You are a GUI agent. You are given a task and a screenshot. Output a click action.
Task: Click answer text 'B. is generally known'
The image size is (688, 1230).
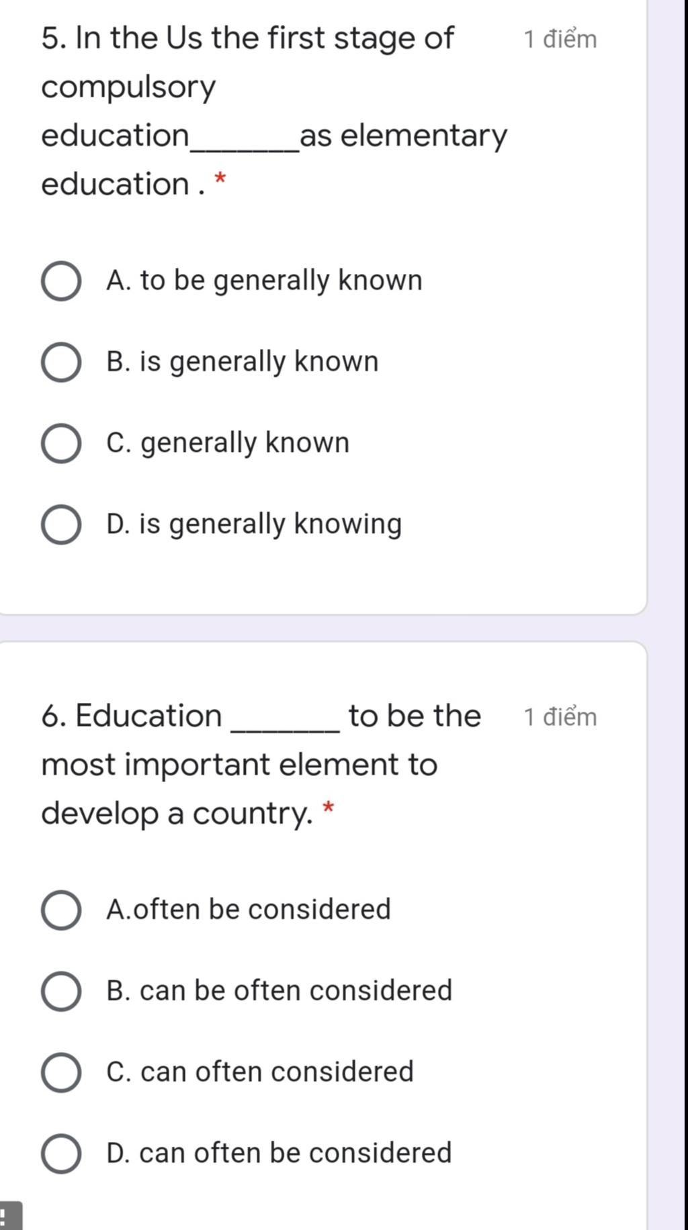tap(243, 362)
